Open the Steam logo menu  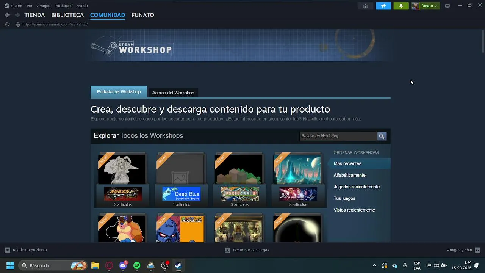[x=13, y=6]
